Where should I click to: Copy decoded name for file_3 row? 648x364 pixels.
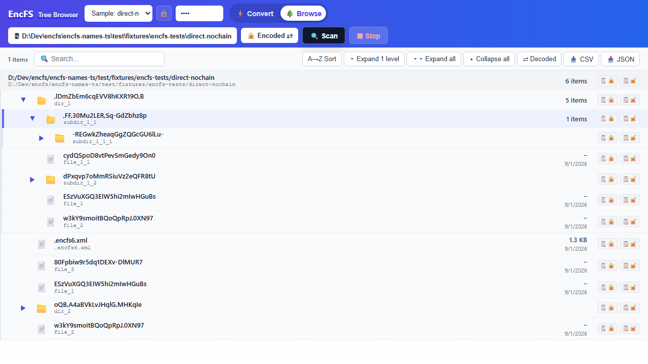630,265
